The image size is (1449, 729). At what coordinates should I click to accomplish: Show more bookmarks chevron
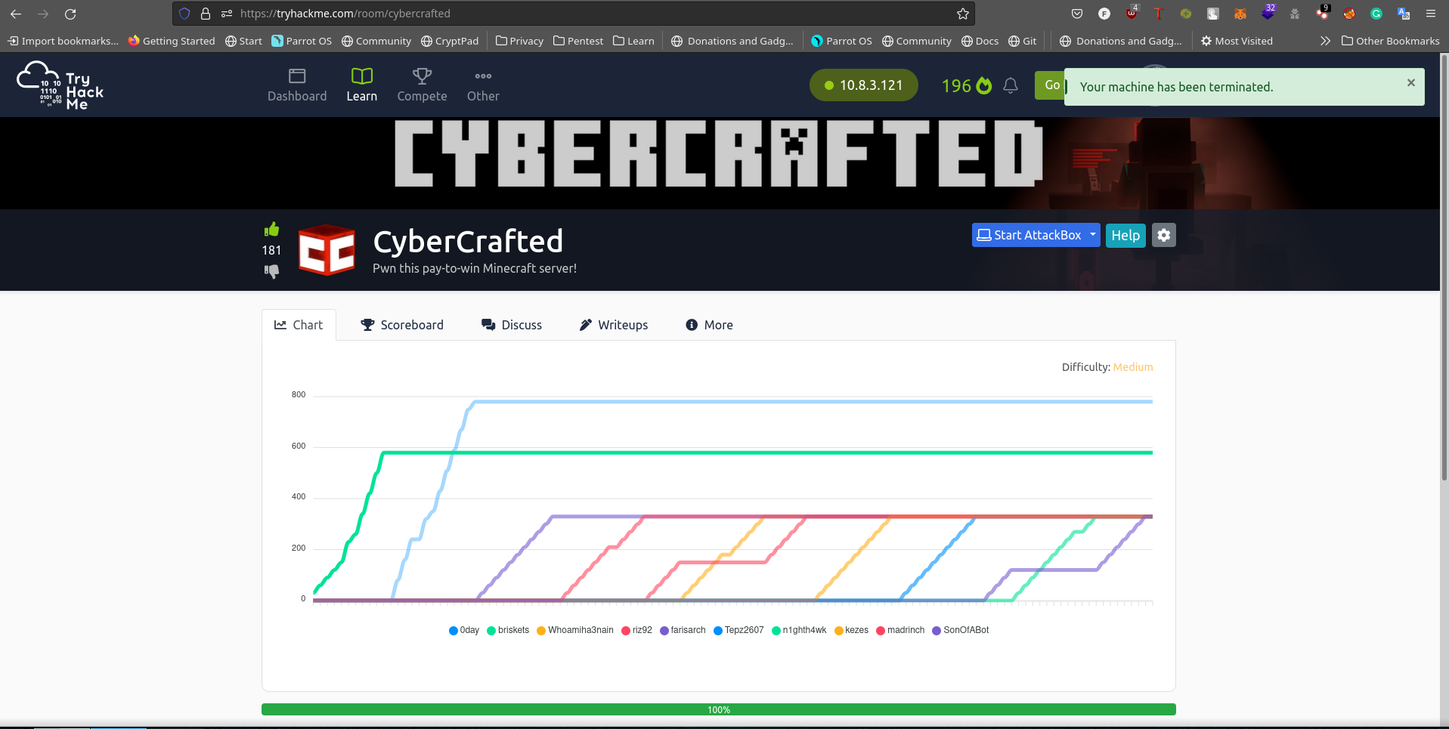1325,41
